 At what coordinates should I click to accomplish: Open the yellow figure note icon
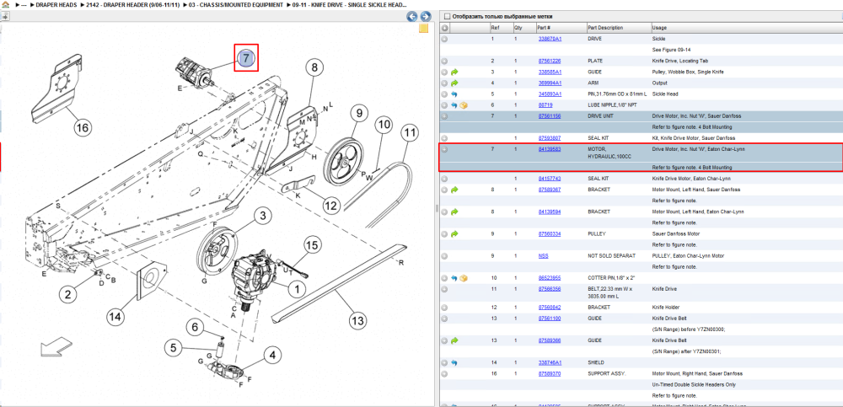[x=423, y=29]
